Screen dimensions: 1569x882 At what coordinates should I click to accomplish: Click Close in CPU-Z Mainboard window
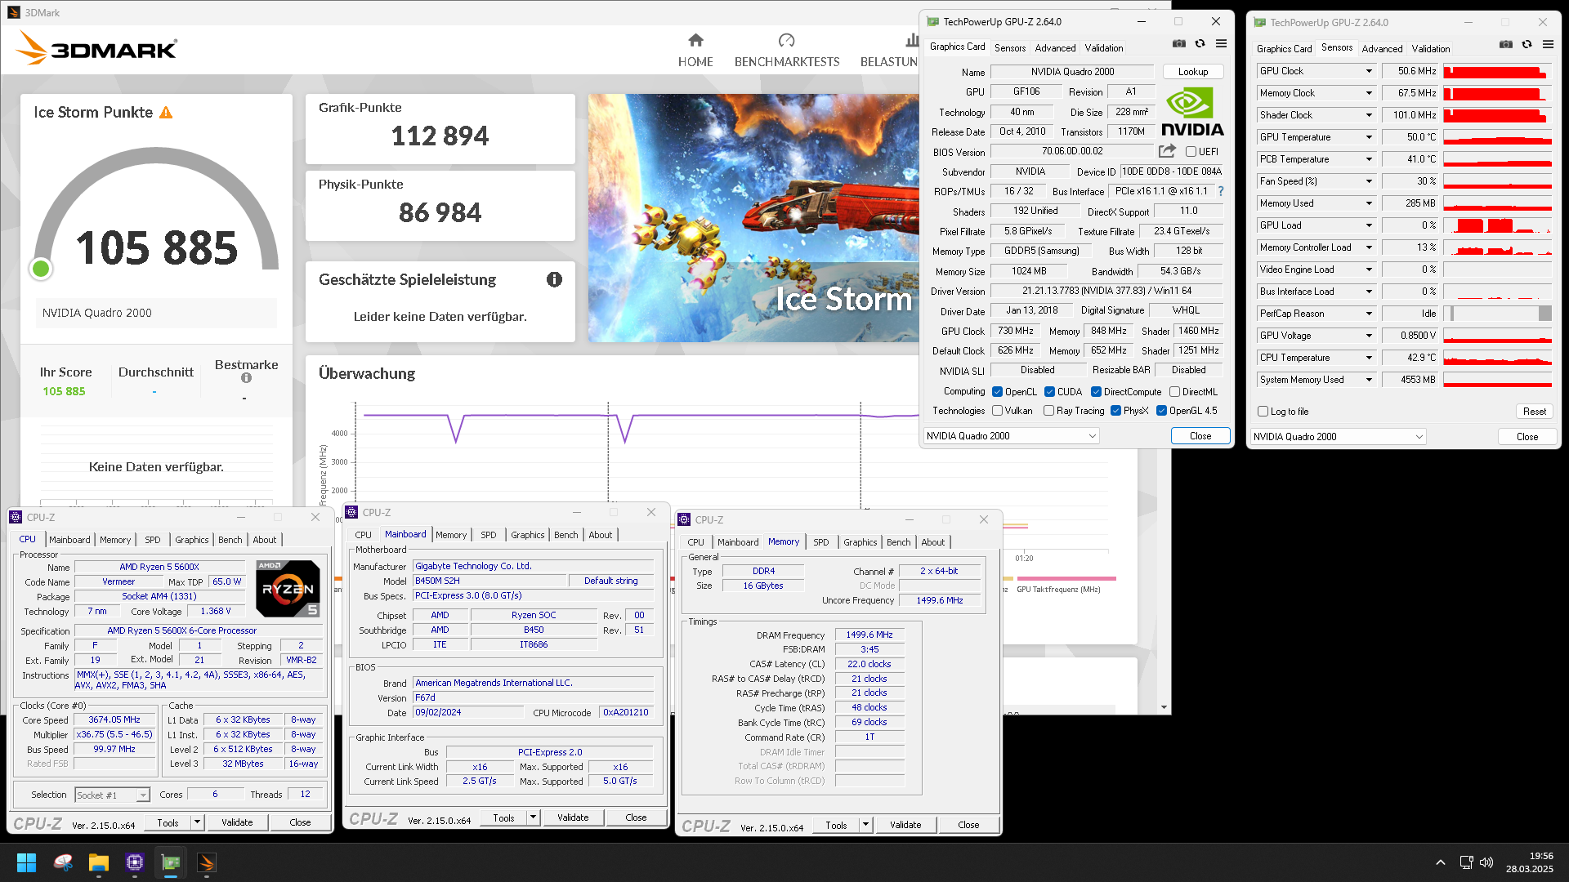tap(636, 817)
